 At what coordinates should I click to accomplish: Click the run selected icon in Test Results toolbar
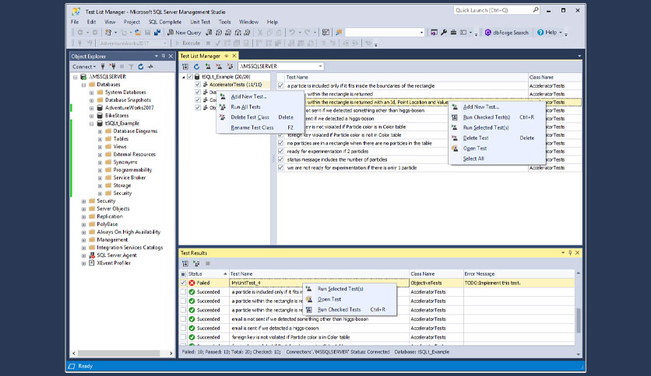(x=196, y=263)
